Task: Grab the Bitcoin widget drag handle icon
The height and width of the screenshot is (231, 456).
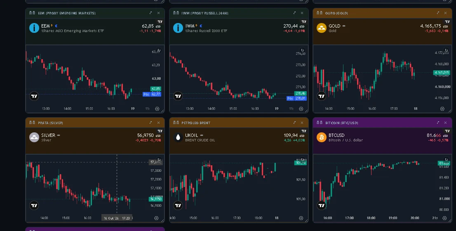Action: click(319, 122)
